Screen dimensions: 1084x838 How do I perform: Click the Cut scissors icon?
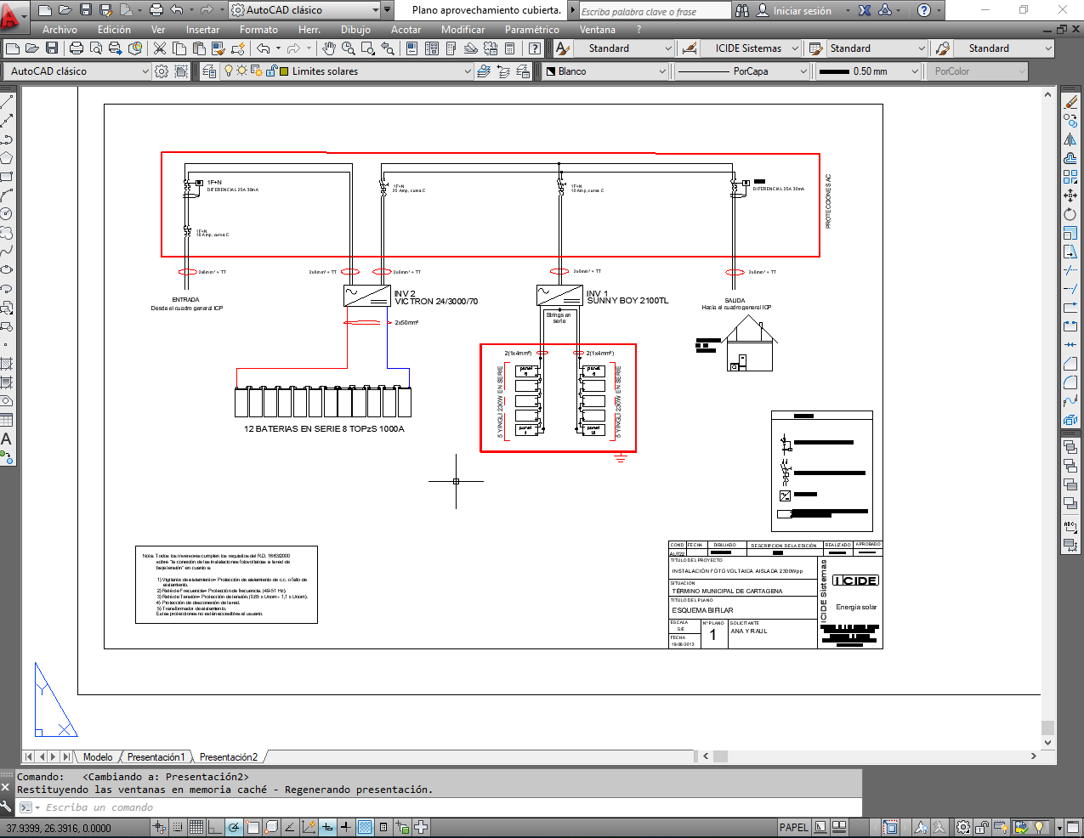pos(159,48)
